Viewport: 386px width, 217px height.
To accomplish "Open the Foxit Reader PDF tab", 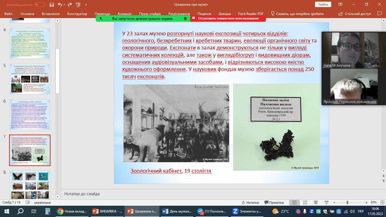I will 250,14.
